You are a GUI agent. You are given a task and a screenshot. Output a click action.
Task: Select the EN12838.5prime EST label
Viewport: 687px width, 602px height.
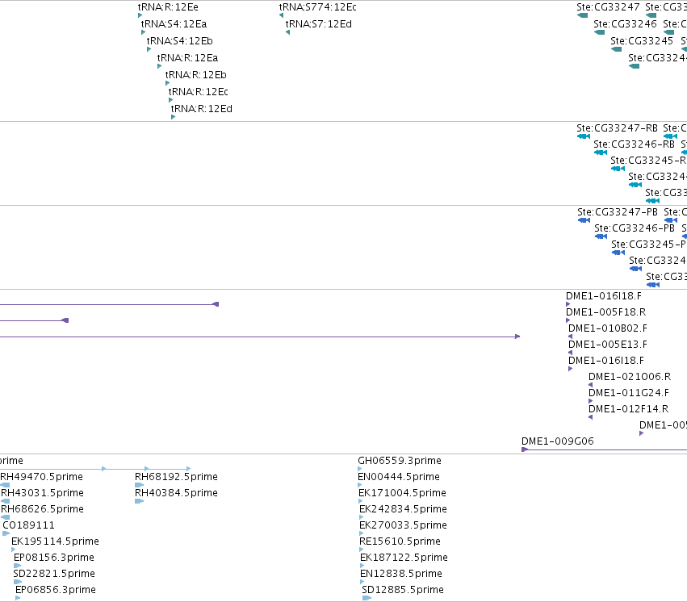pos(401,574)
